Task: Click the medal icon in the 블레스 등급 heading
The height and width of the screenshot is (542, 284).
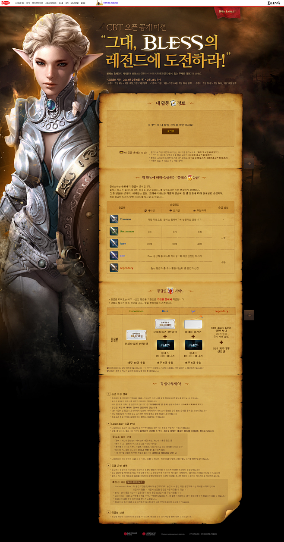Action: click(x=189, y=177)
